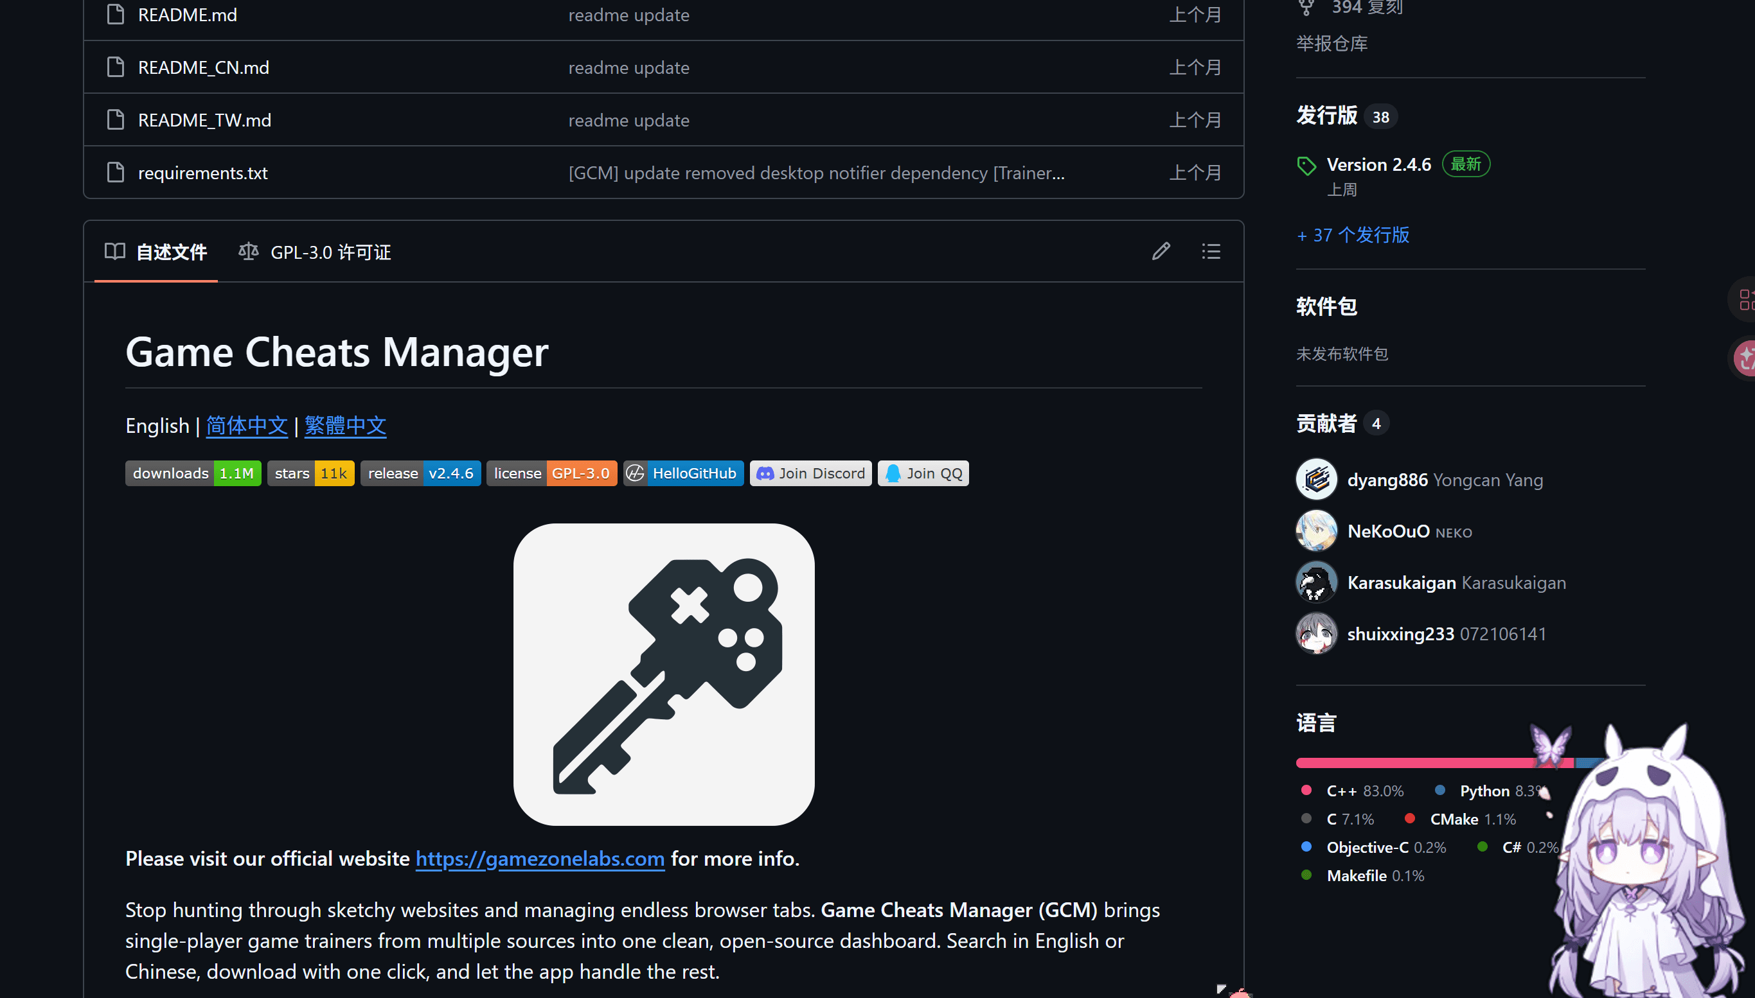Open shuixxing233 contributor profile name
Screen dimensions: 1755x998
tap(1400, 634)
